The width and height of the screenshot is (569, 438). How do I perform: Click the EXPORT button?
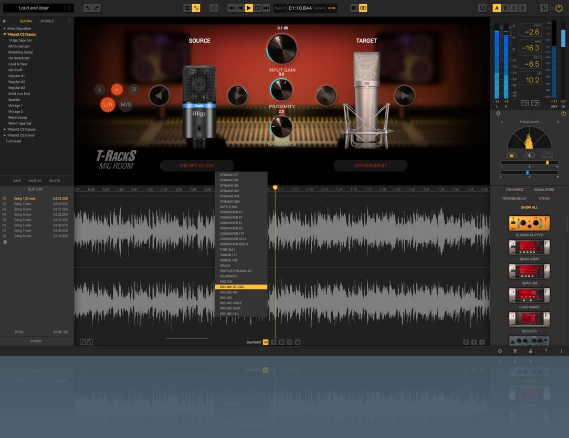pyautogui.click(x=36, y=341)
